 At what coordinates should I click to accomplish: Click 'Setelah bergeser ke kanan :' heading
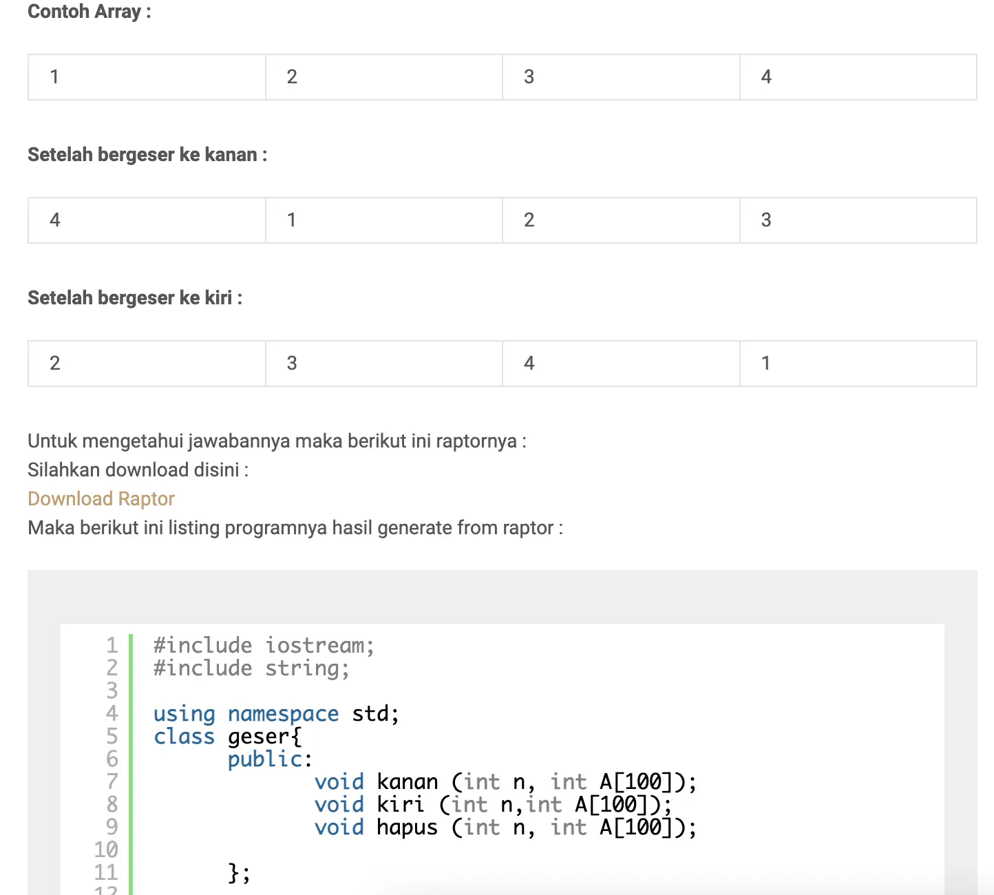[147, 155]
